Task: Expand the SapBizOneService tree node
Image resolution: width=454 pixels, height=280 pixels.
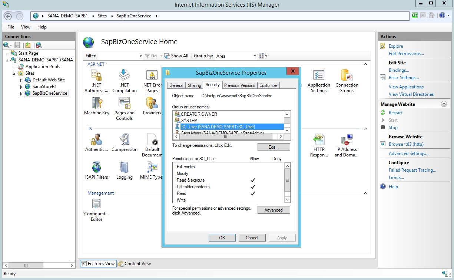Action: point(21,94)
